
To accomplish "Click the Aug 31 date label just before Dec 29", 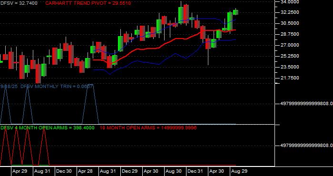I will coord(108,171).
